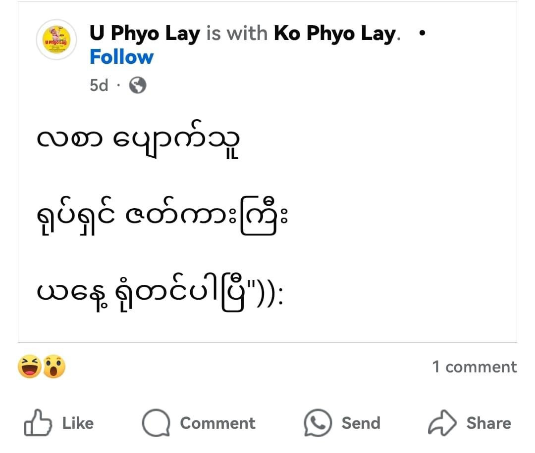
Task: Click the Like text label
Action: [x=78, y=423]
